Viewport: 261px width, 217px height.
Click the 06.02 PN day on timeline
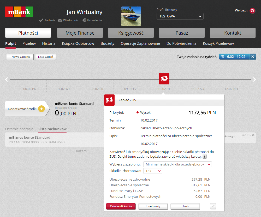(x=30, y=89)
